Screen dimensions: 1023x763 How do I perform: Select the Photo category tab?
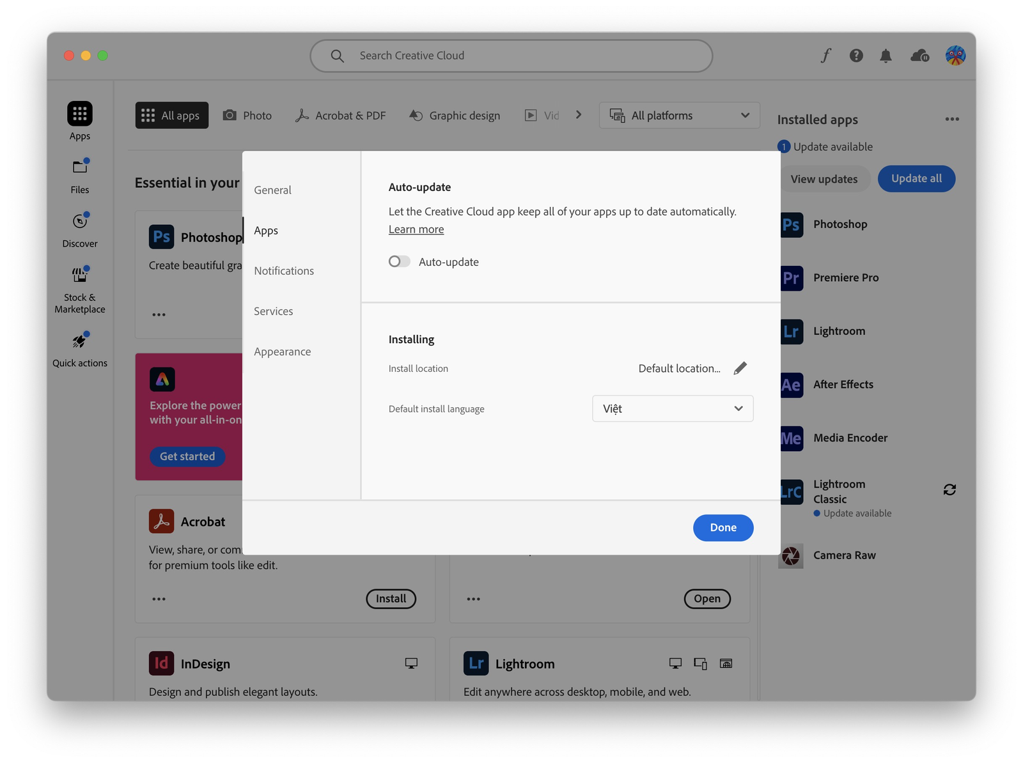(247, 115)
